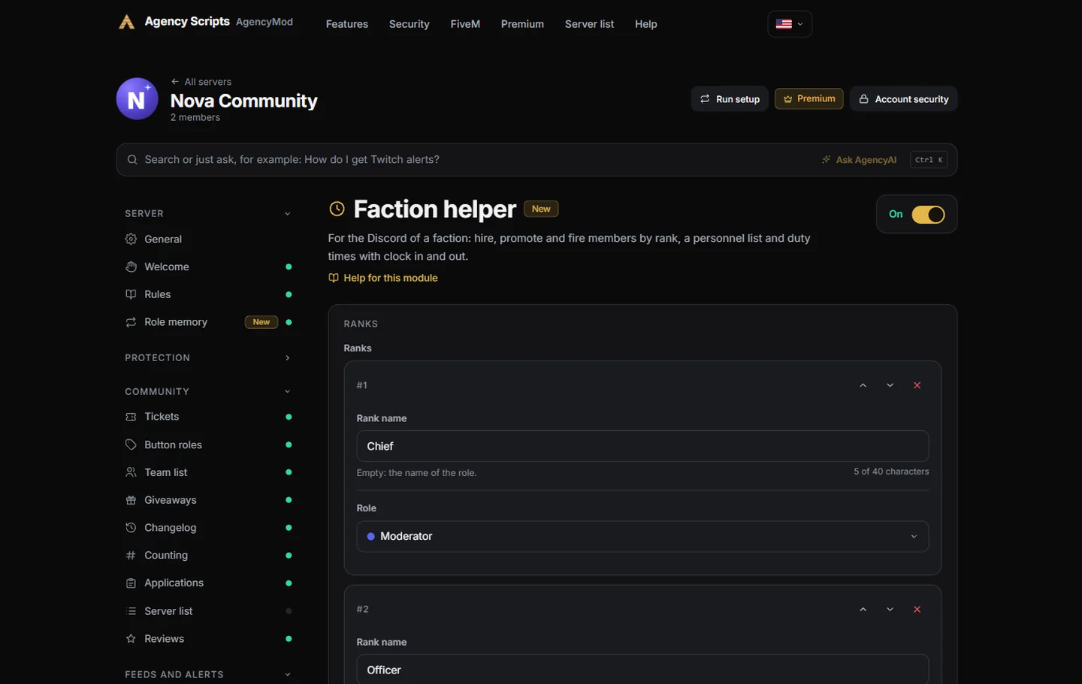Click the Reviews star icon
The image size is (1082, 684).
[131, 639]
